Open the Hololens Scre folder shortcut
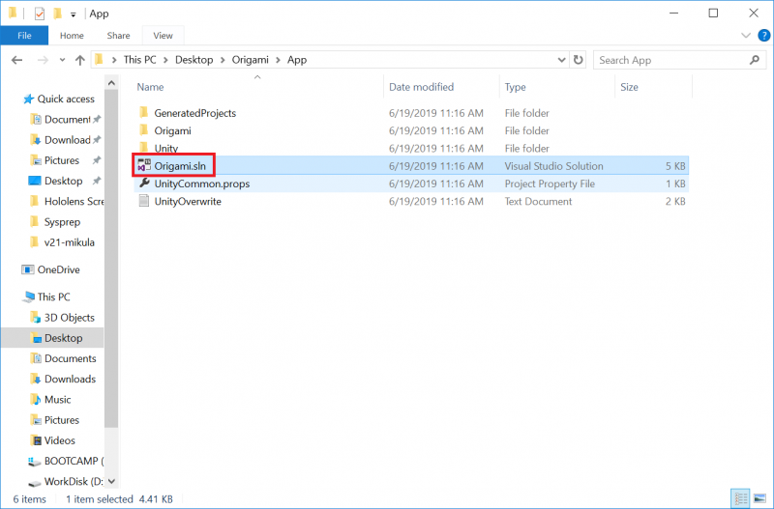 tap(74, 201)
